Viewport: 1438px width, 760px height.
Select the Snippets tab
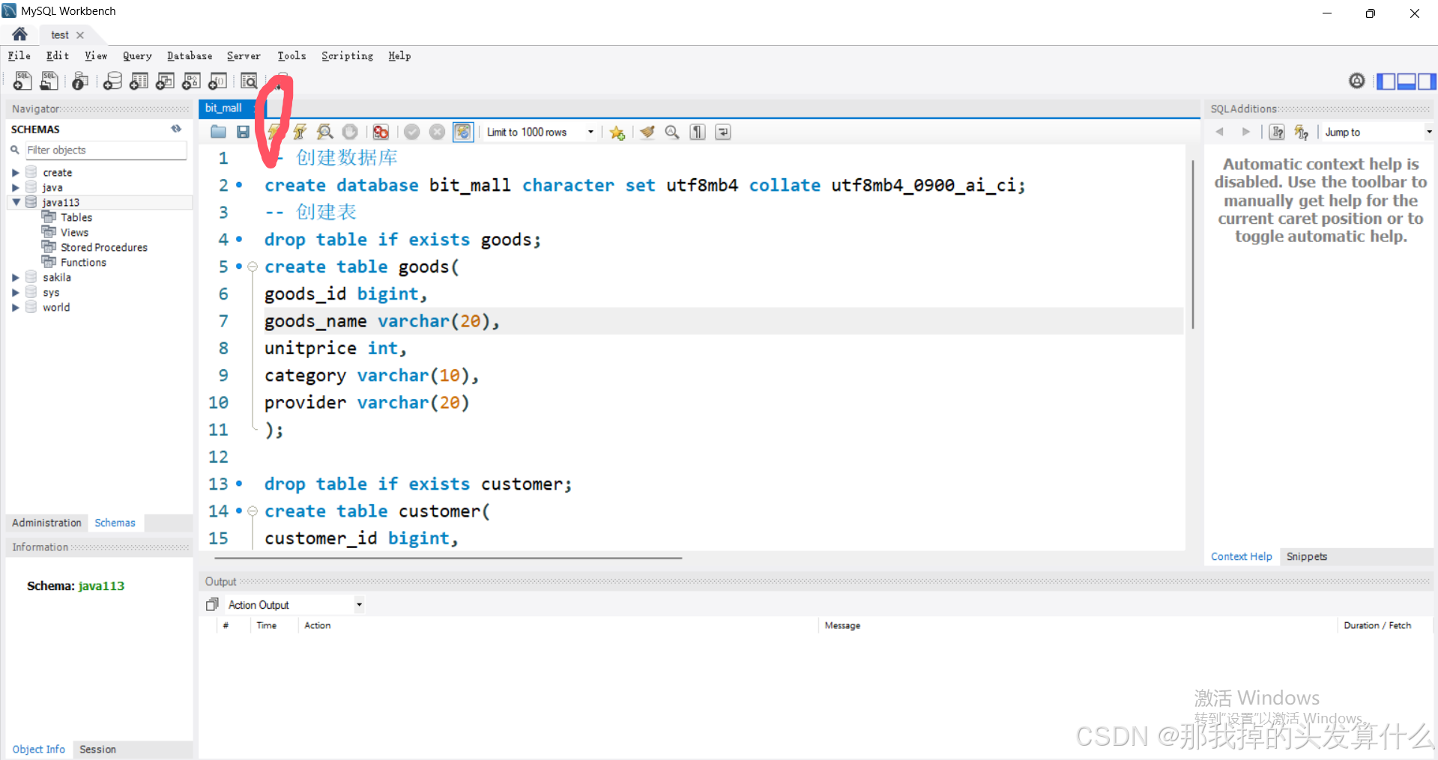(1306, 556)
